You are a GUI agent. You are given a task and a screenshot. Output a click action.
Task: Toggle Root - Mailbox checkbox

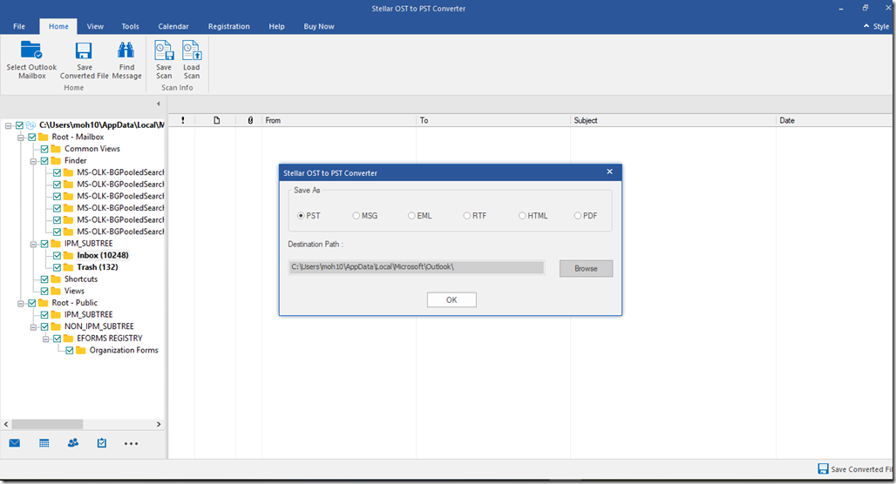click(32, 137)
